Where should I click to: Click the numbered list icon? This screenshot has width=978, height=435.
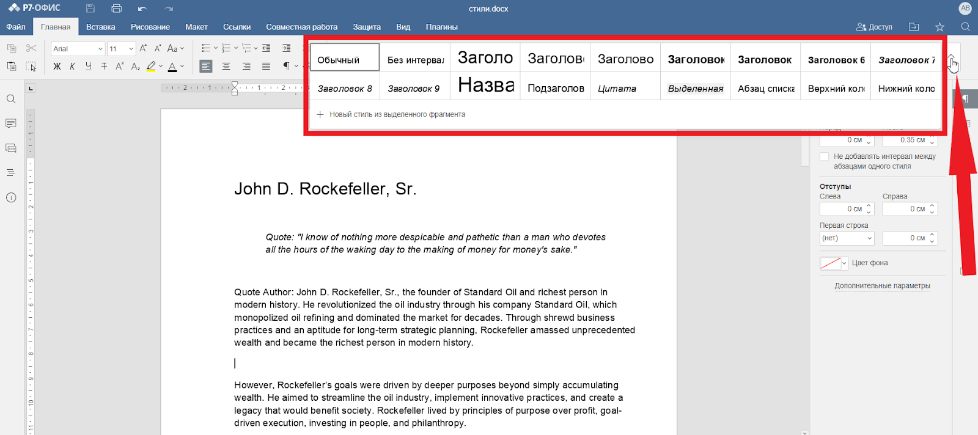click(226, 48)
